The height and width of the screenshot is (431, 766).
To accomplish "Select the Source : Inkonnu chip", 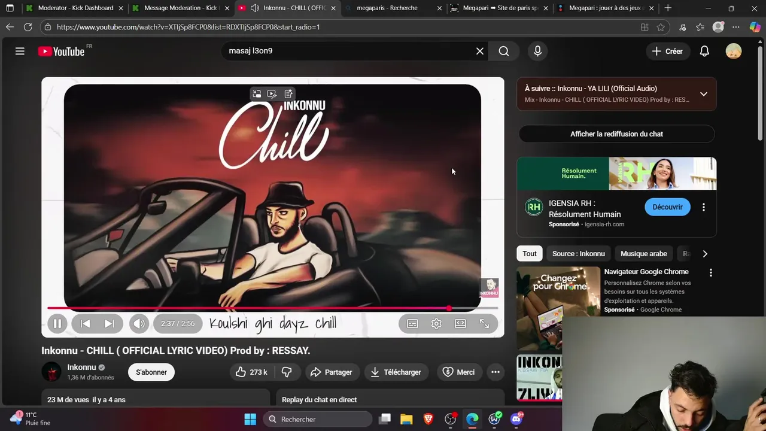I will pyautogui.click(x=579, y=254).
